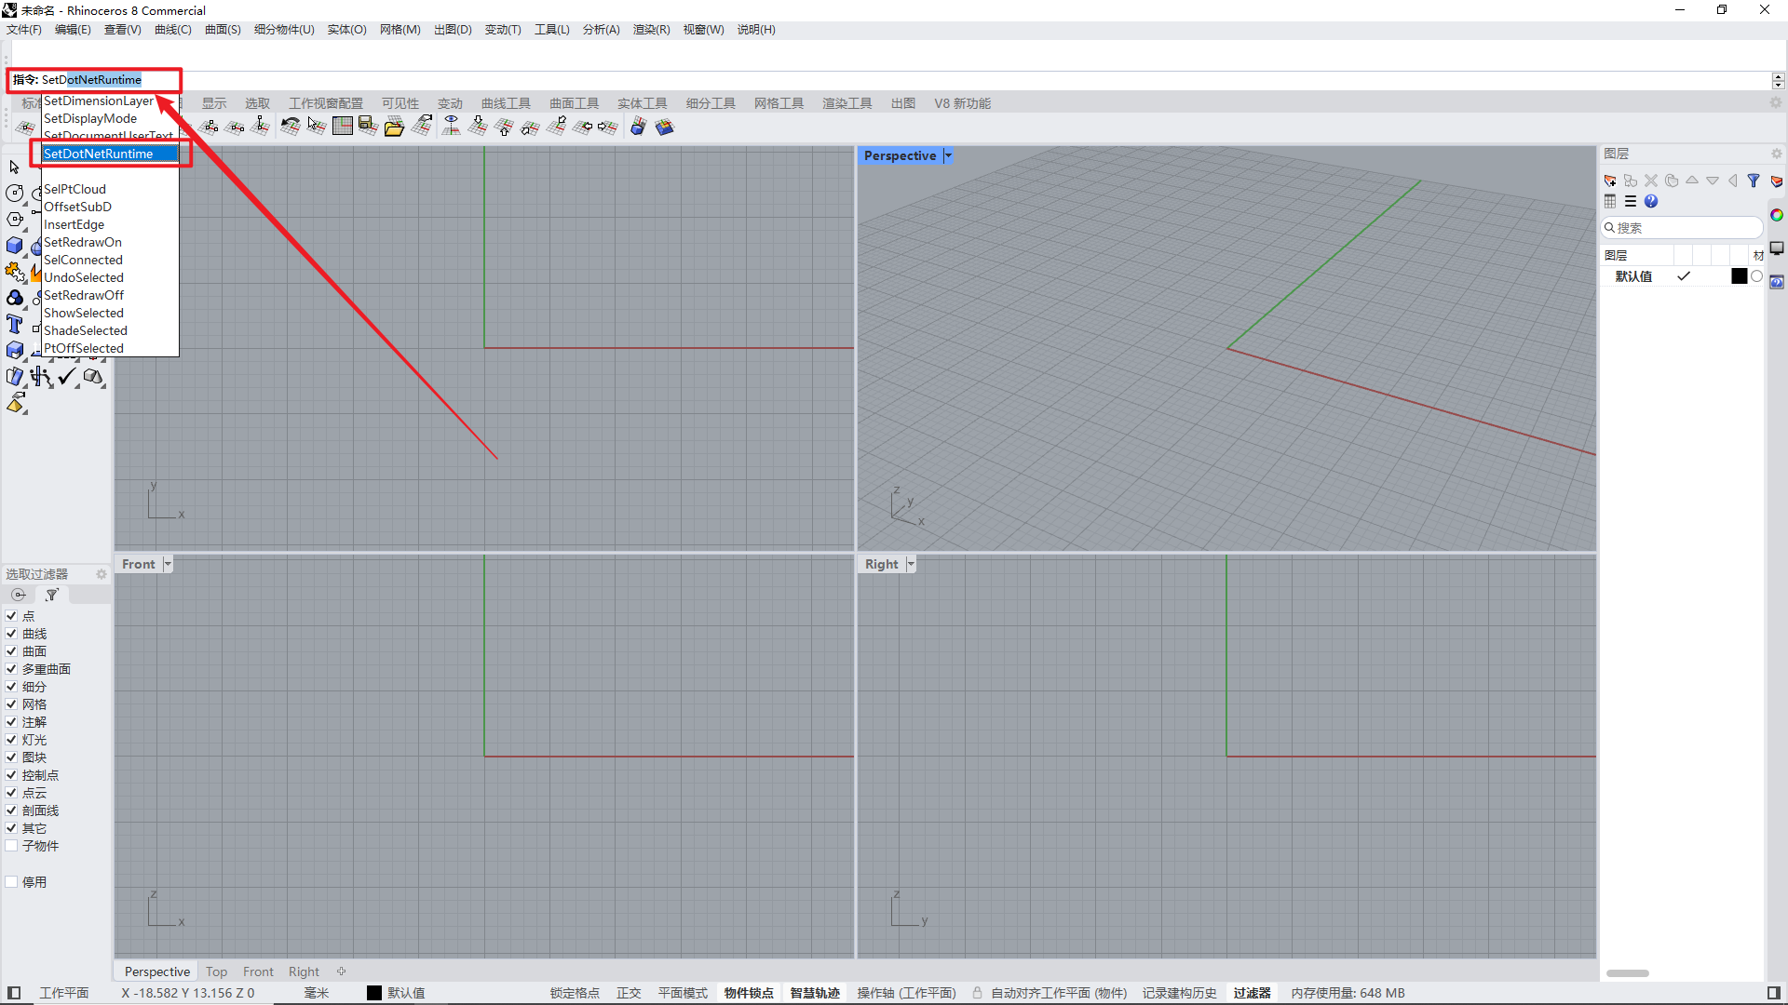Open the 曲面(S) menu
This screenshot has width=1788, height=1005.
tap(223, 30)
